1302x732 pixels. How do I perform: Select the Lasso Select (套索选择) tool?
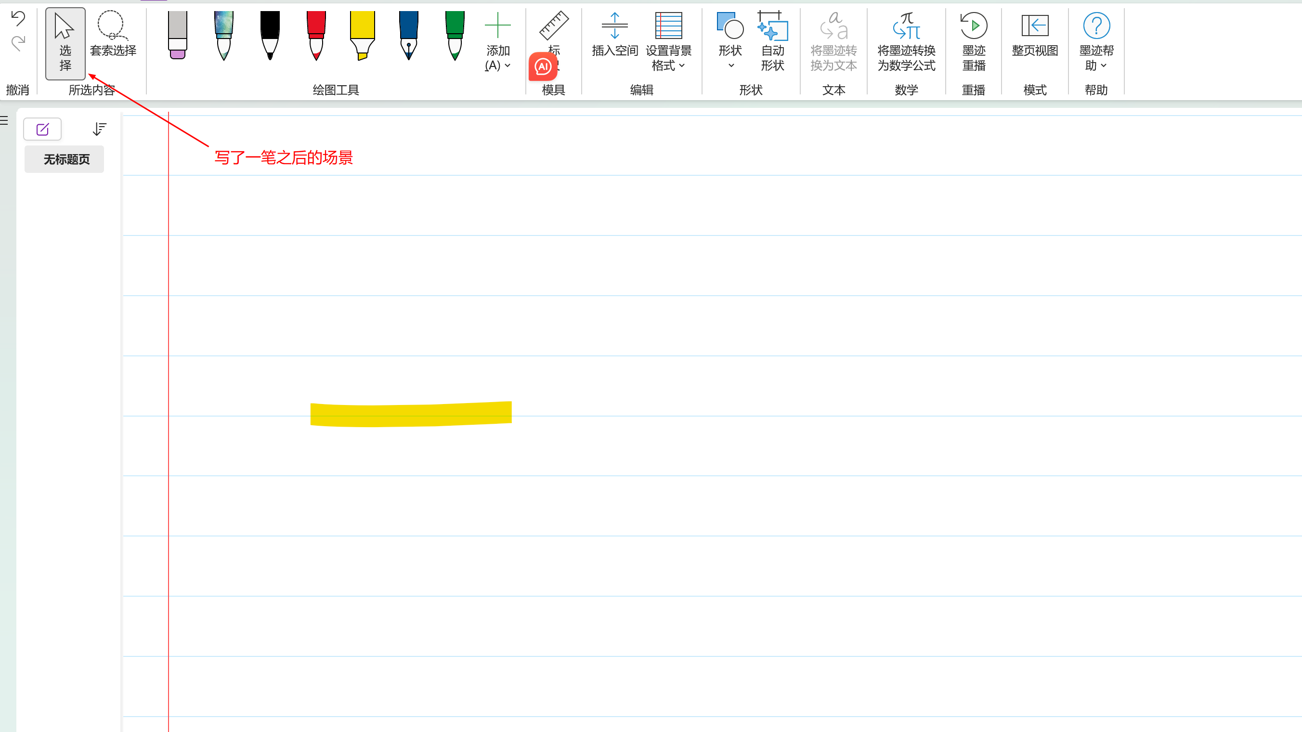(113, 34)
